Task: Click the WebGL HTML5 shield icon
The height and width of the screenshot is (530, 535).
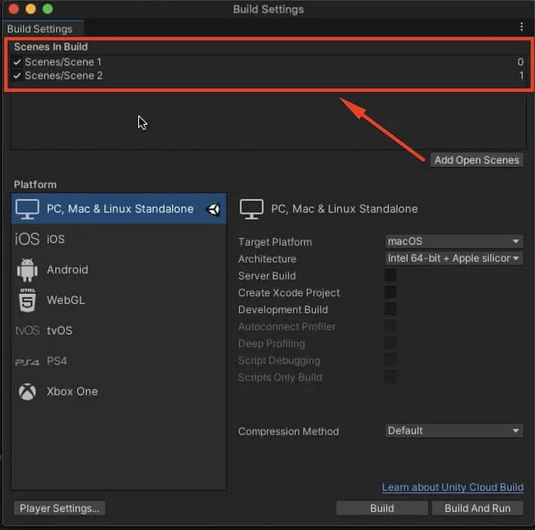Action: click(27, 301)
